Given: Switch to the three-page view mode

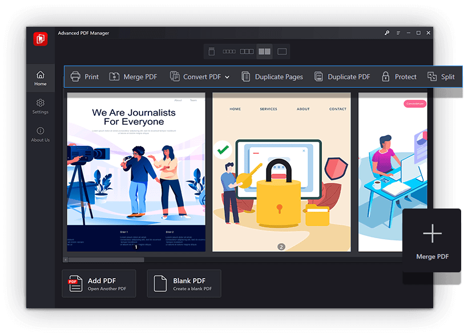Looking at the screenshot, I should click(247, 51).
